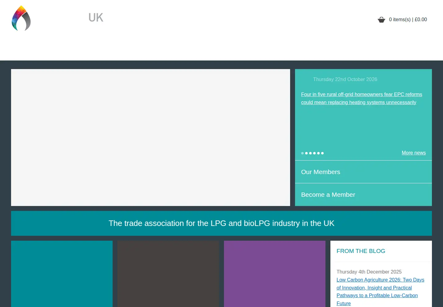Image resolution: width=443 pixels, height=307 pixels.
Task: Click the large grey hero banner
Action: [150, 138]
